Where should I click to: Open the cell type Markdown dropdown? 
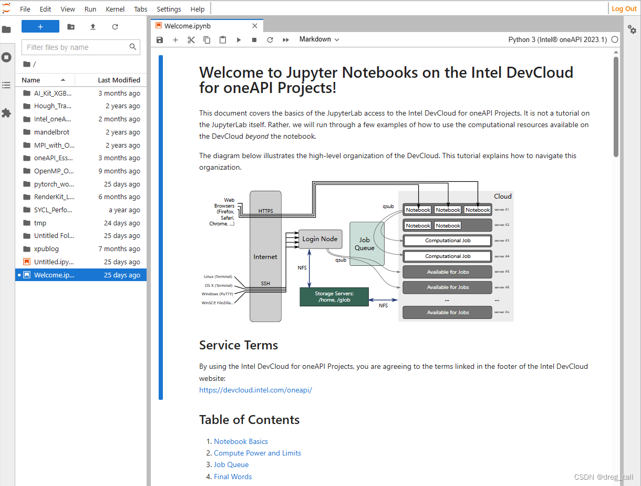coord(319,39)
